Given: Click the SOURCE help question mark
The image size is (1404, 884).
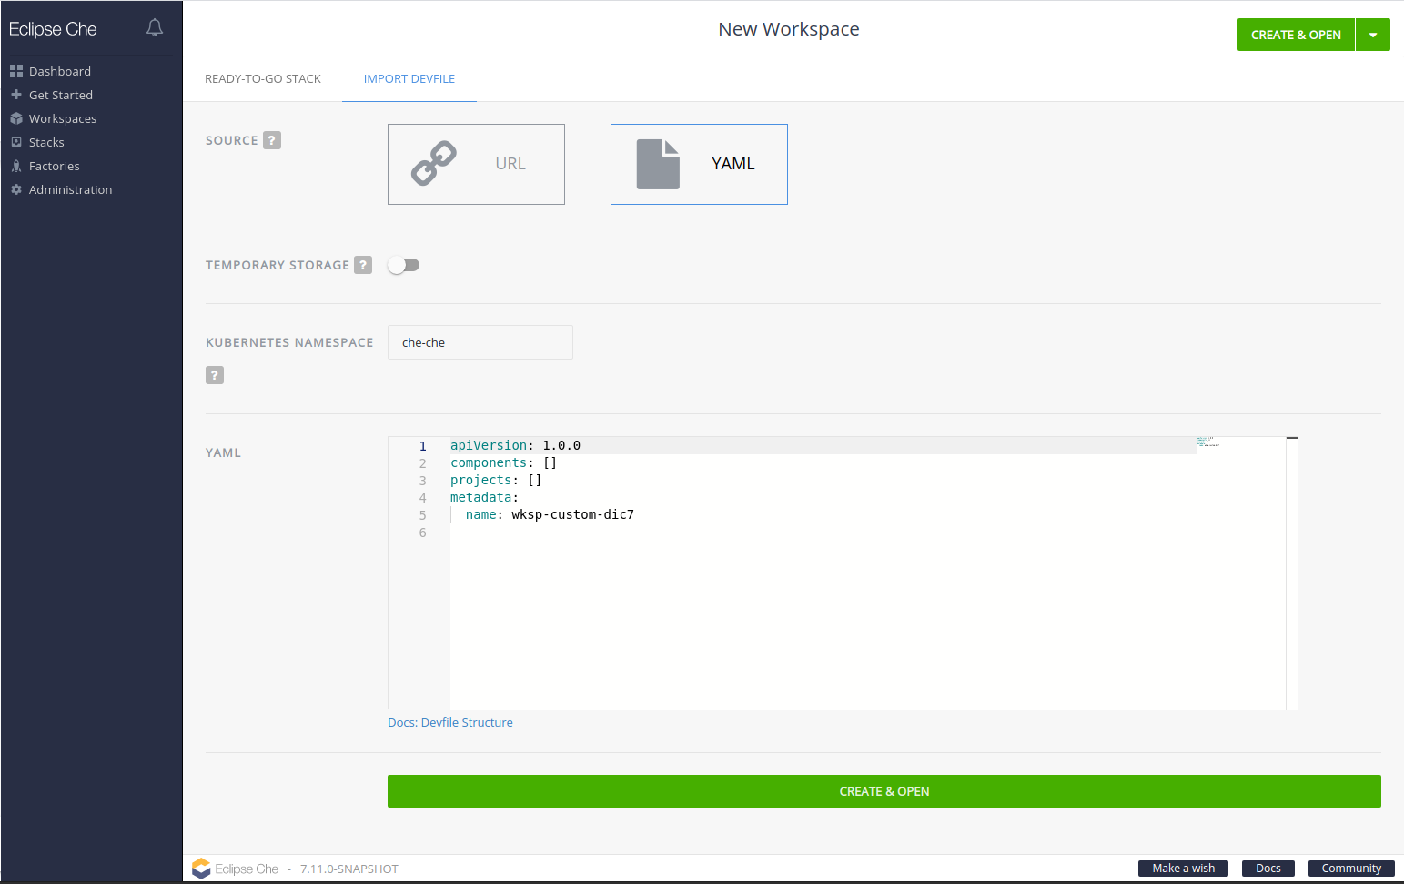Looking at the screenshot, I should [x=272, y=139].
